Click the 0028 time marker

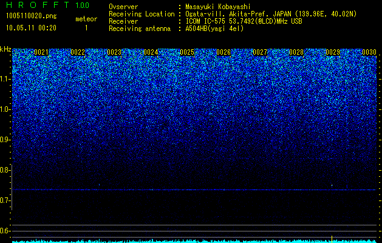coord(296,52)
